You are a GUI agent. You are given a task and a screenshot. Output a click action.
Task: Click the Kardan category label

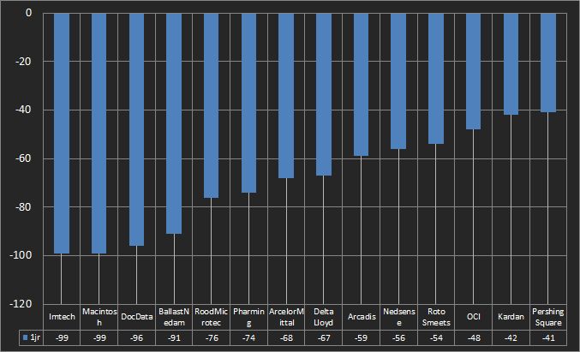click(511, 317)
